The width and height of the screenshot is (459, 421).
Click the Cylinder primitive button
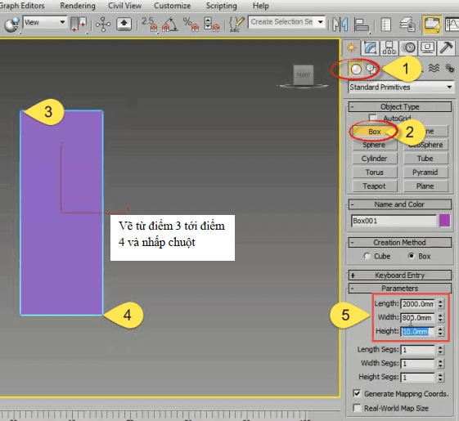pos(375,159)
